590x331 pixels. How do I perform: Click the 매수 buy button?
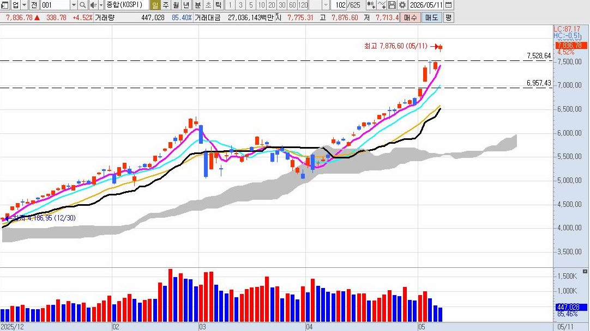click(410, 17)
